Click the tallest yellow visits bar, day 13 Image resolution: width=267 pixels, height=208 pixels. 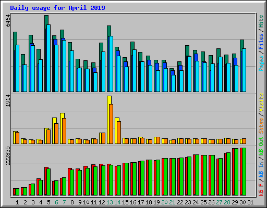108,120
